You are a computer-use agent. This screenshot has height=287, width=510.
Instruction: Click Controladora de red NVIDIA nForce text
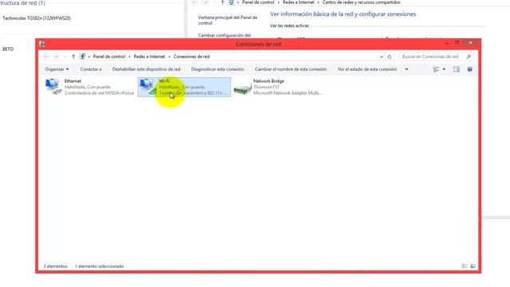pos(99,93)
